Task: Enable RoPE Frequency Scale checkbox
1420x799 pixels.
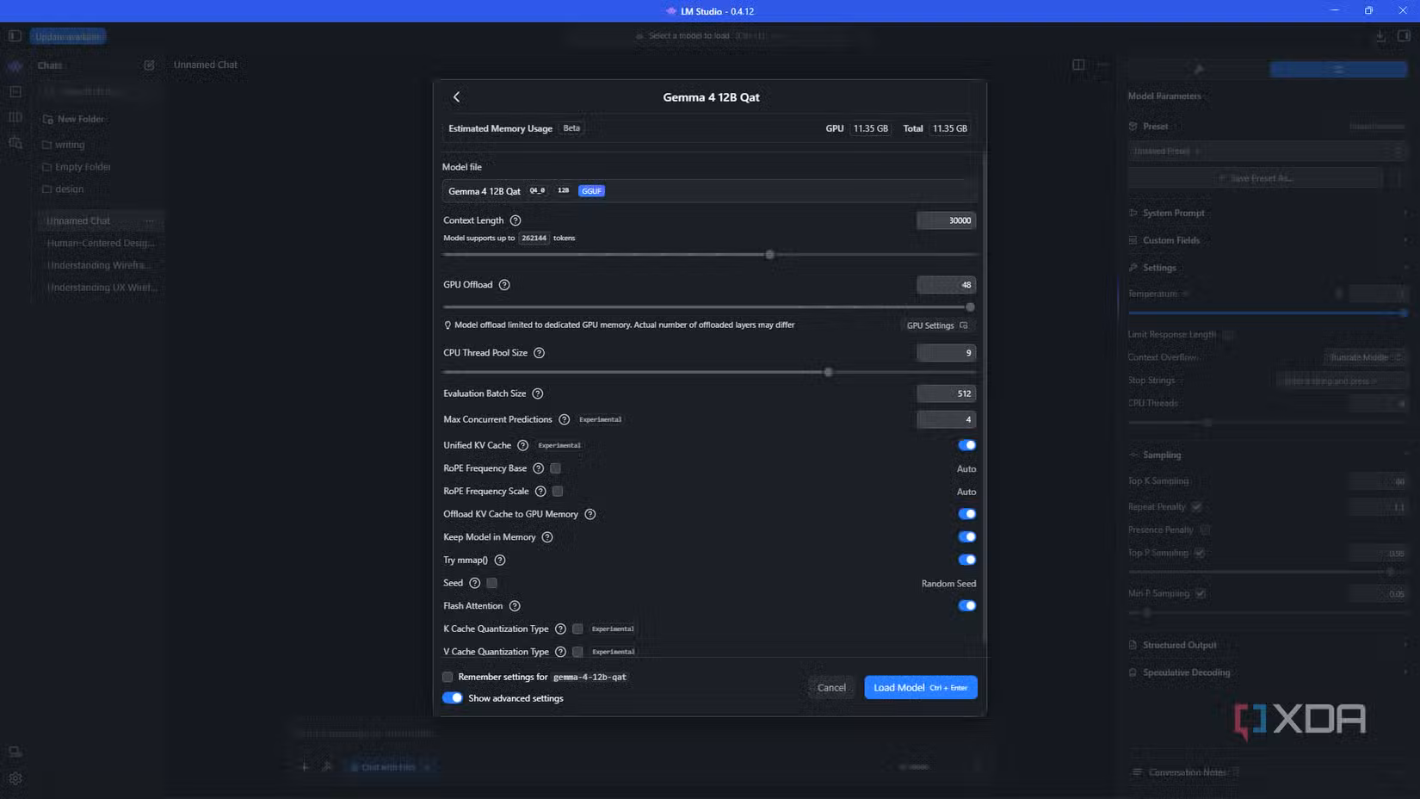Action: click(558, 492)
